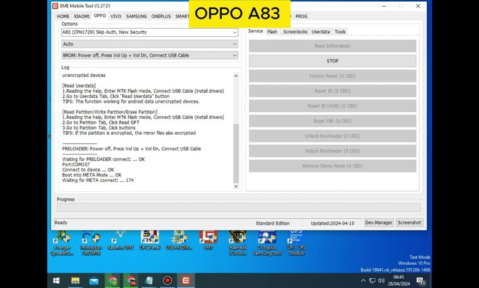Select the Screenlocks tab
The image size is (479, 288).
[x=295, y=31]
